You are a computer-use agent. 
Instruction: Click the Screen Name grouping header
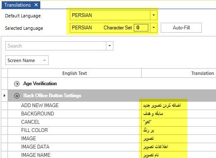(27, 60)
